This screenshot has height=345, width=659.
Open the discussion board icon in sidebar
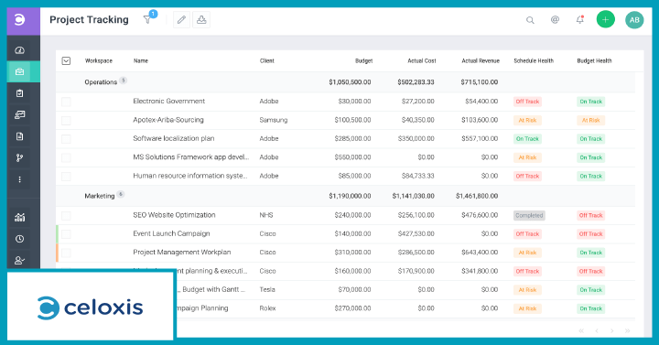pos(20,114)
